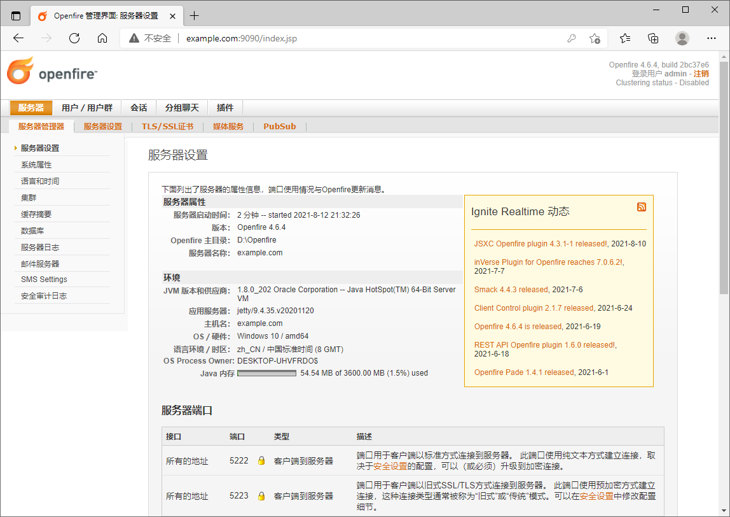Image resolution: width=730 pixels, height=517 pixels.
Task: Open 安全审计日志 in the sidebar
Action: tap(44, 295)
